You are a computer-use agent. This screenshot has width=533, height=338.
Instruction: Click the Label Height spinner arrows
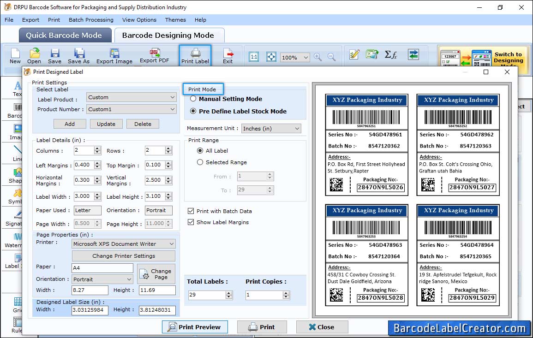click(168, 196)
